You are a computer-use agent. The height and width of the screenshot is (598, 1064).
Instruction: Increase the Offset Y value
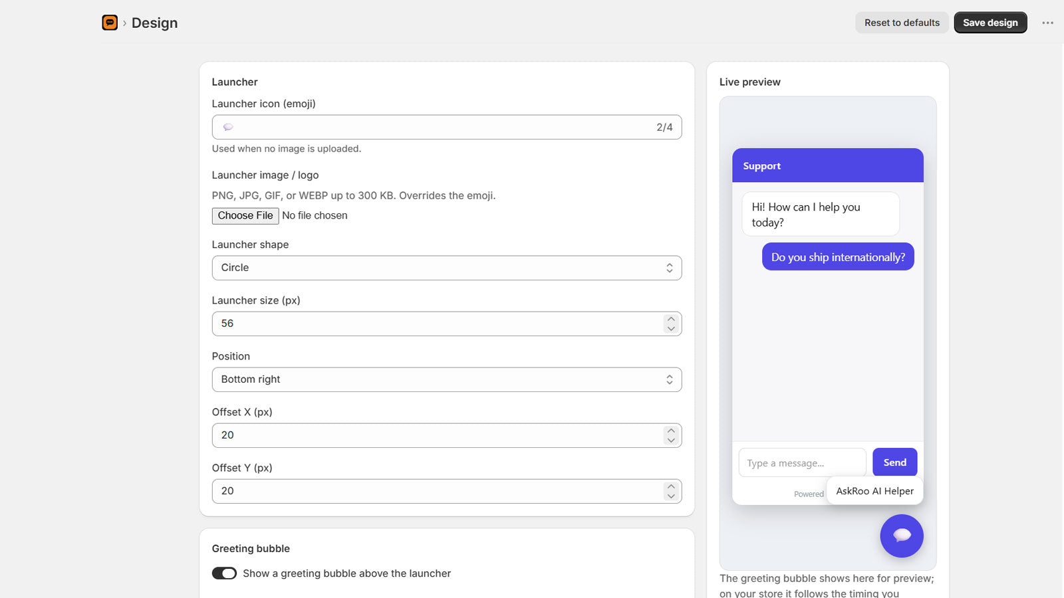click(x=671, y=486)
